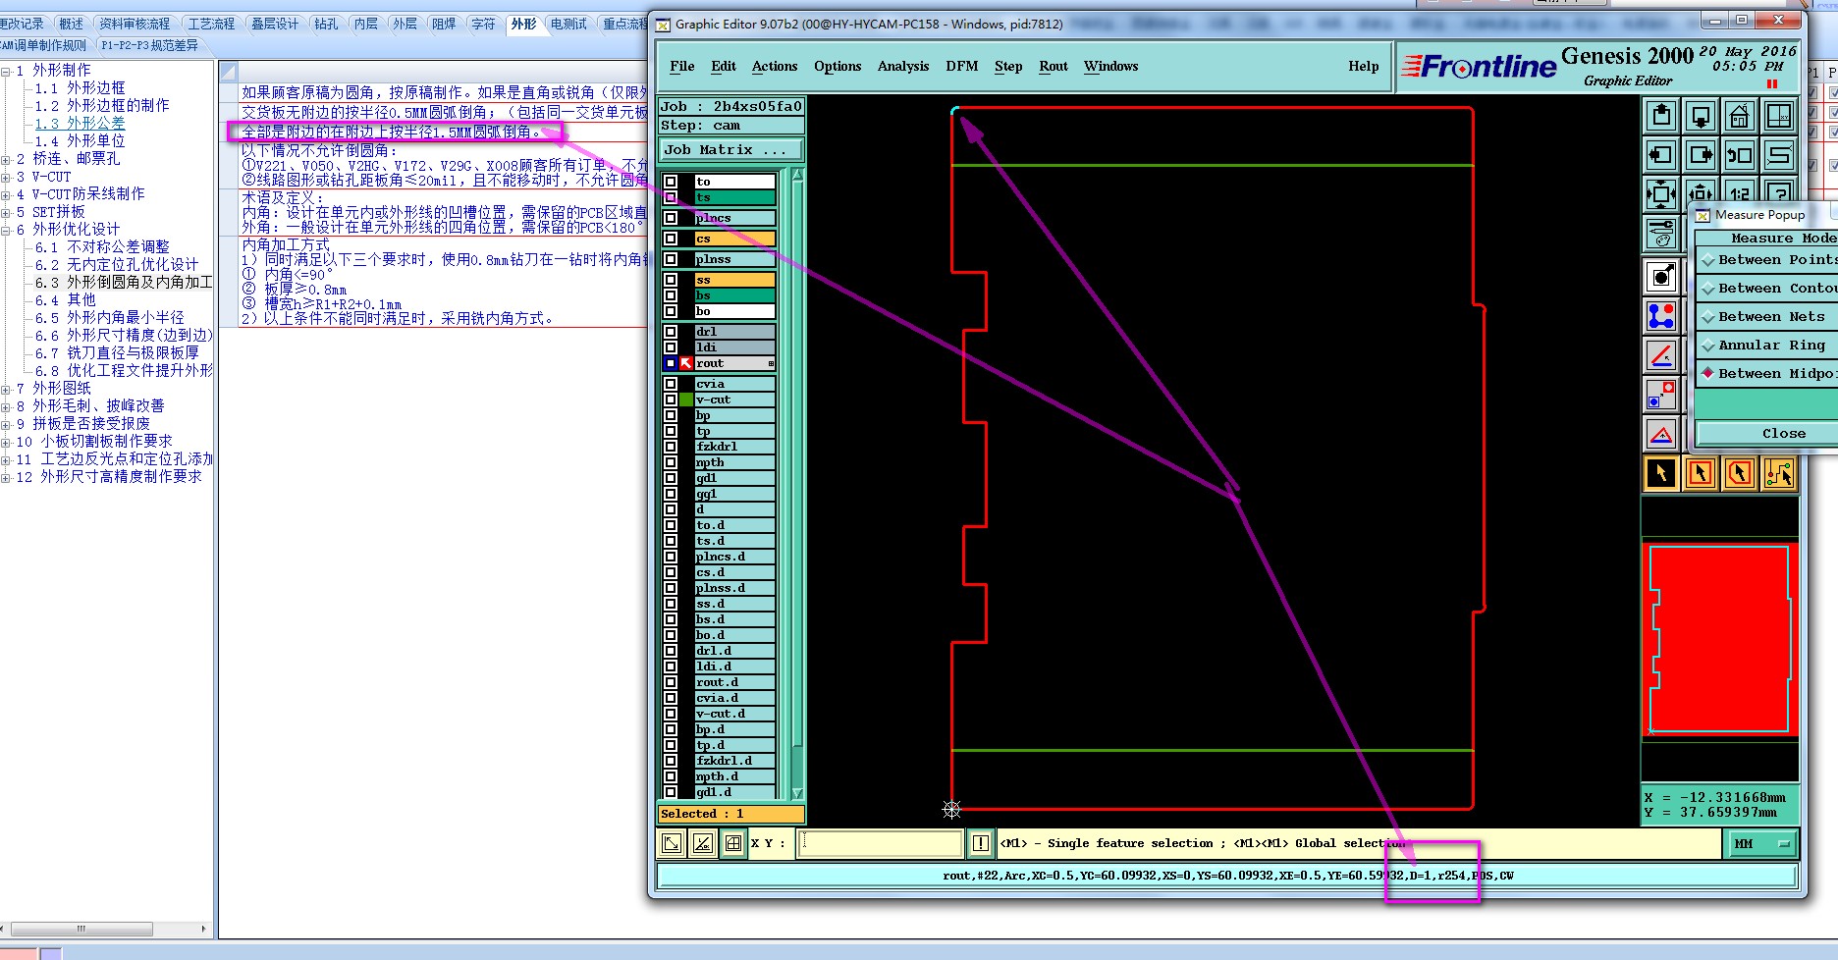Click the diagonal arrow coordinate mode icon
Image resolution: width=1838 pixels, height=960 pixels.
pyautogui.click(x=672, y=843)
